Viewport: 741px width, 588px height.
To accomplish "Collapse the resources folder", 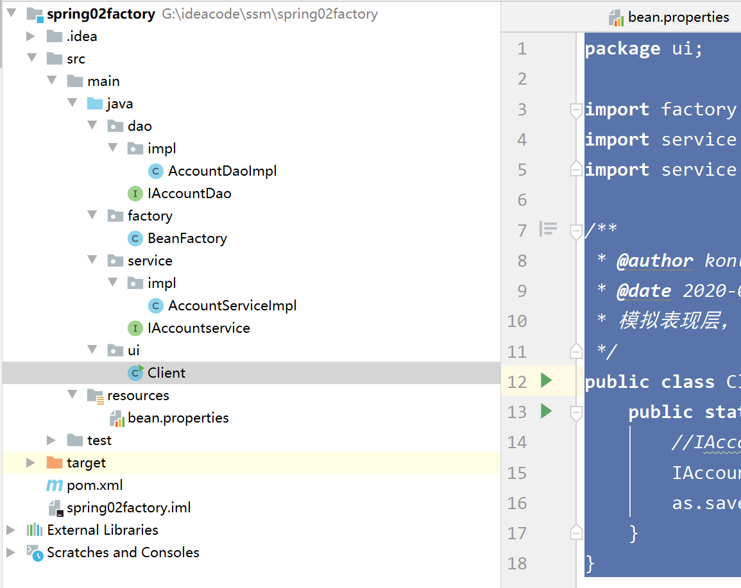I will [72, 395].
